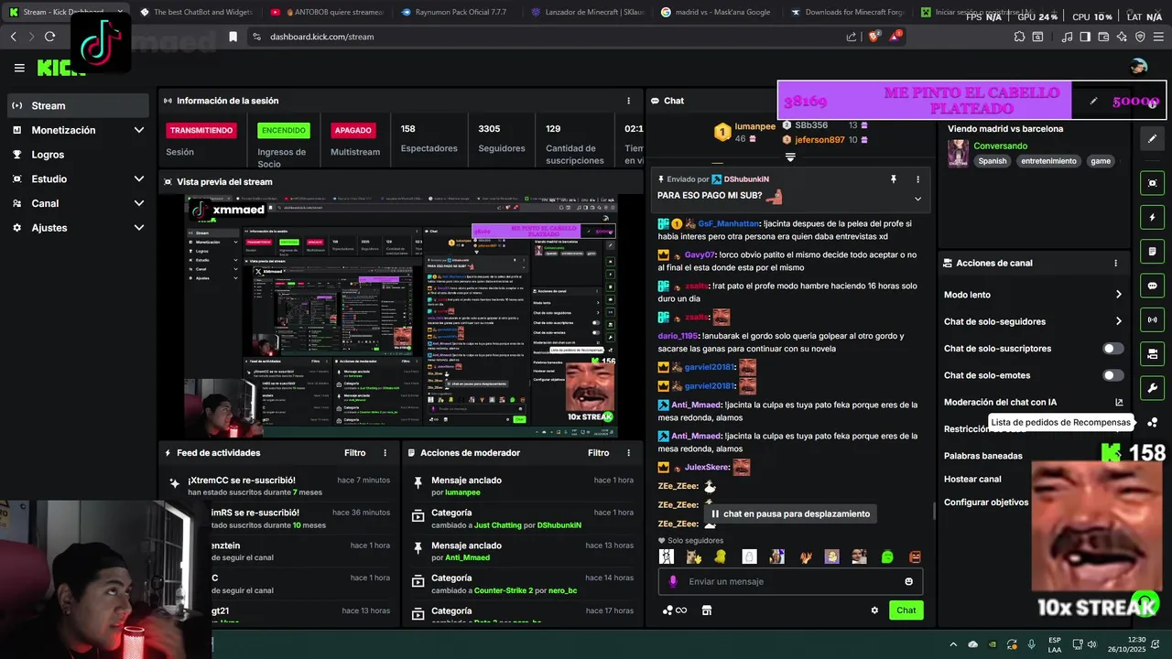Open the shop icon below the message box
This screenshot has width=1172, height=659.
pyautogui.click(x=706, y=610)
